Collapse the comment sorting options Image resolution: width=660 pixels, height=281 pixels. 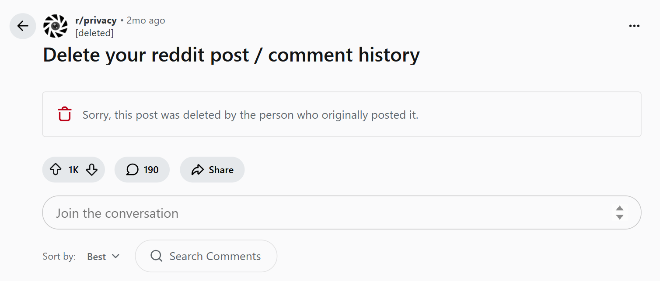pos(116,257)
